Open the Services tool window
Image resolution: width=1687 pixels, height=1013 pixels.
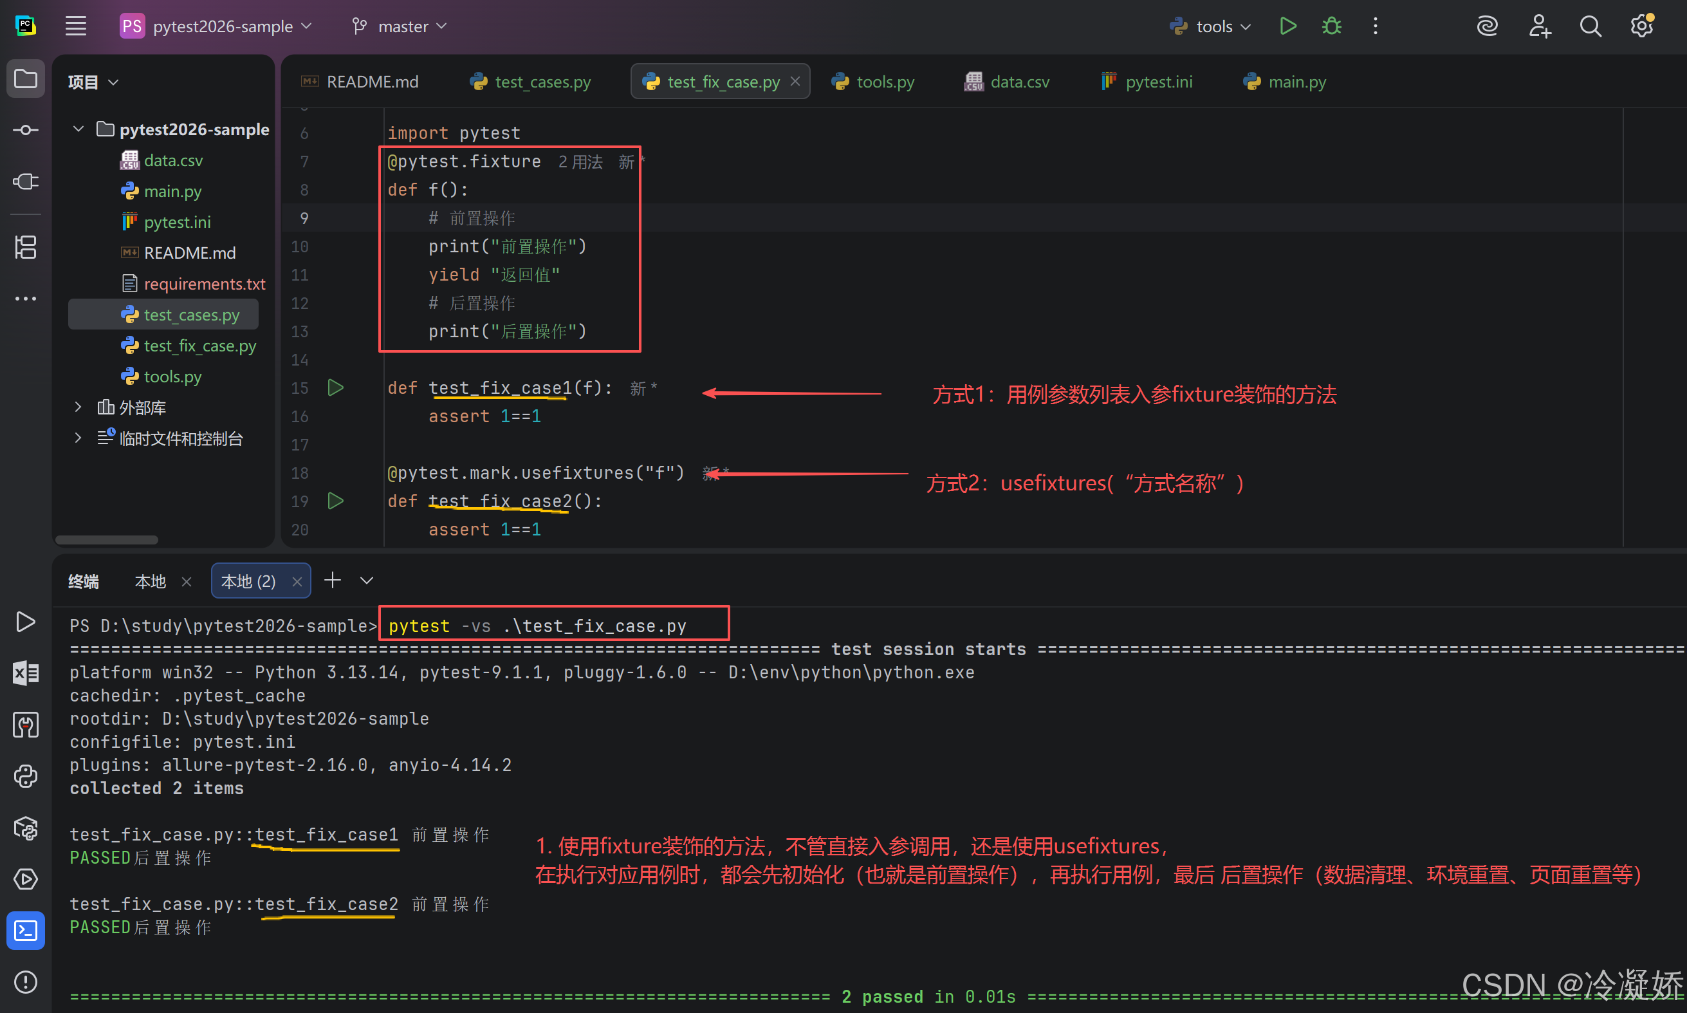click(25, 879)
